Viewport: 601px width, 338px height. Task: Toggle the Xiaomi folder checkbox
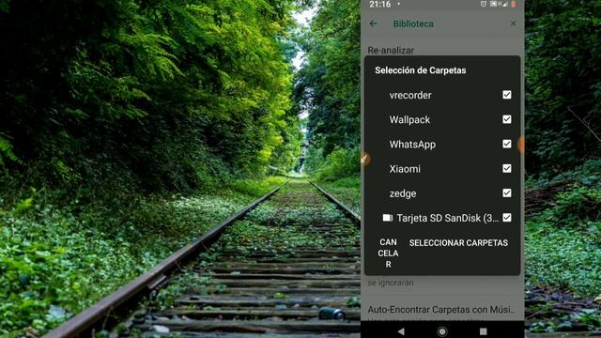coord(507,168)
